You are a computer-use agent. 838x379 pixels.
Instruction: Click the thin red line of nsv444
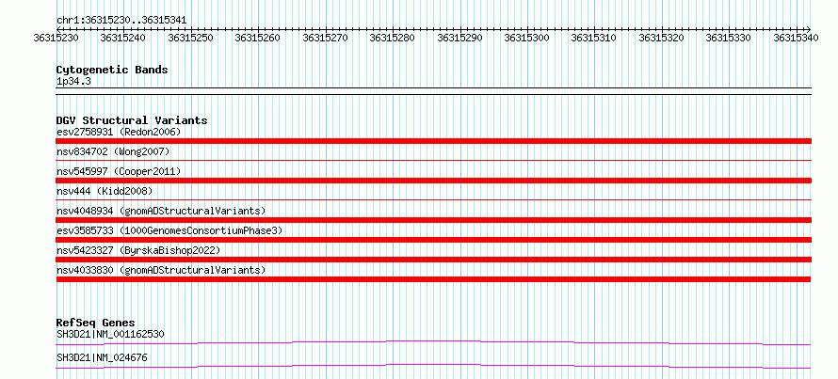point(433,199)
